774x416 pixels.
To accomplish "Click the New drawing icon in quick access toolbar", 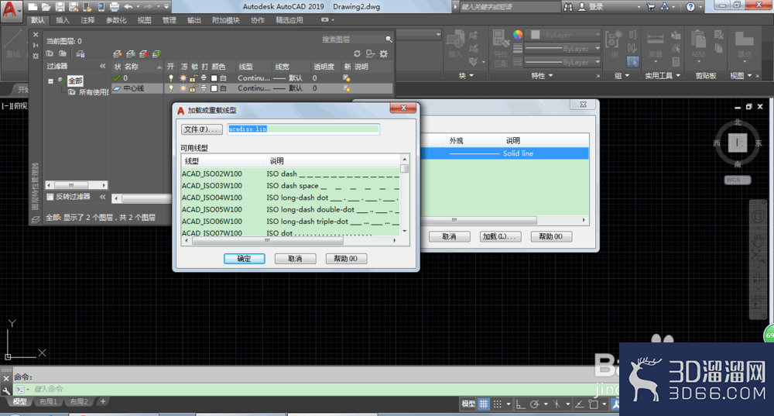I will click(x=33, y=6).
